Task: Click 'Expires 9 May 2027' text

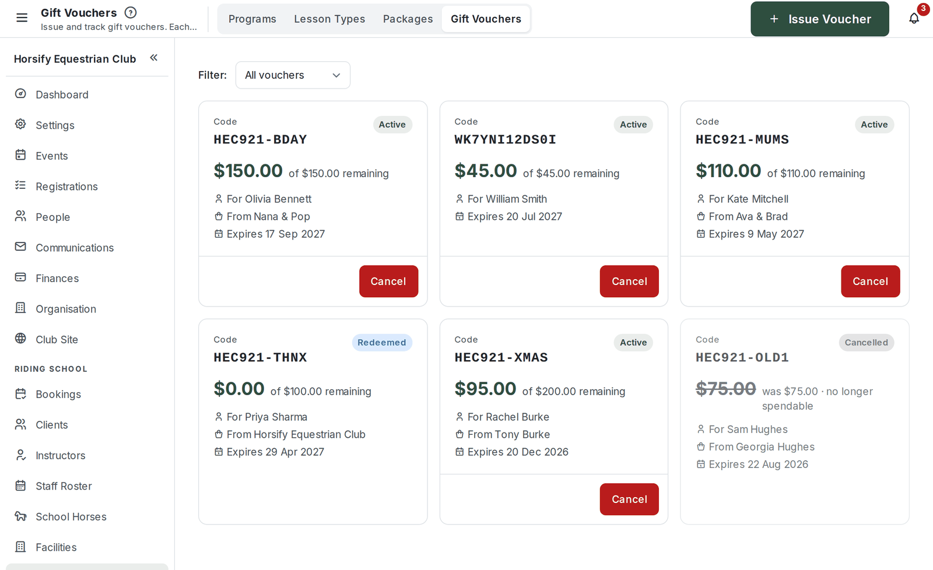Action: [756, 234]
